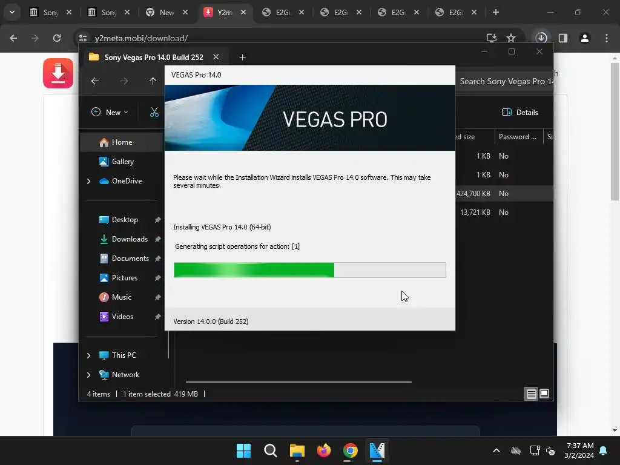Screen dimensions: 620x465
Task: Bookmark page with star icon
Action: pos(511,38)
